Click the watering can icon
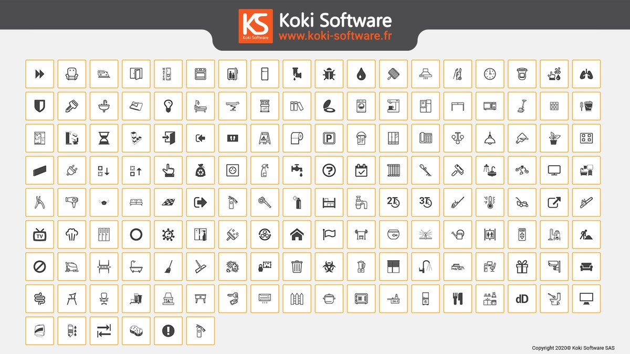Viewport: 630px width, 354px height. (x=458, y=234)
